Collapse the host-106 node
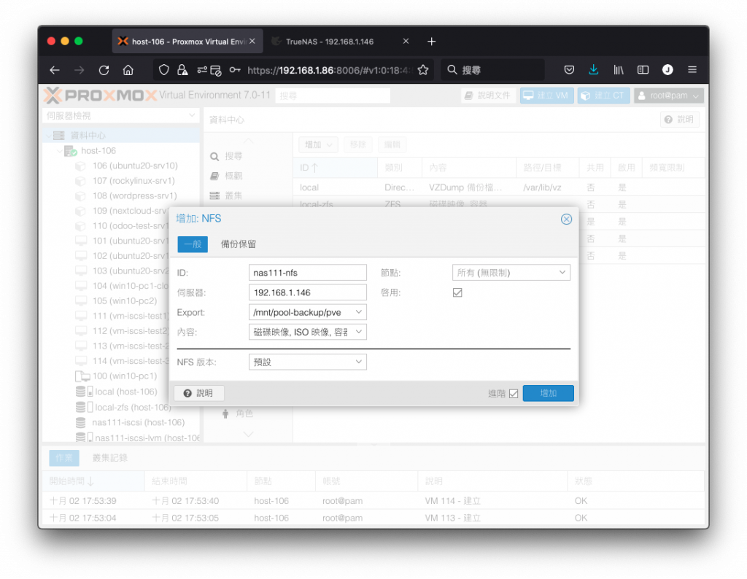Viewport: 747px width, 579px height. pyautogui.click(x=59, y=151)
